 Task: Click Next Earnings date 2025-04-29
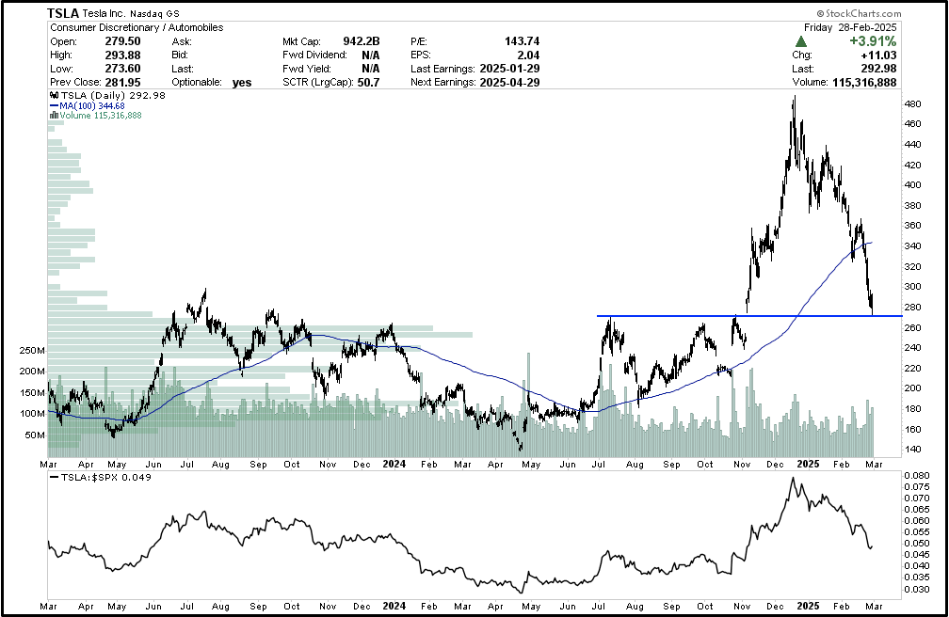(x=509, y=82)
